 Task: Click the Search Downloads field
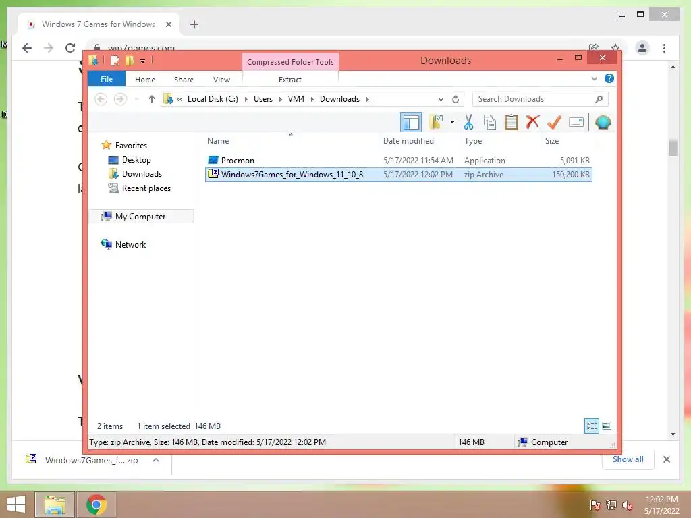point(540,99)
